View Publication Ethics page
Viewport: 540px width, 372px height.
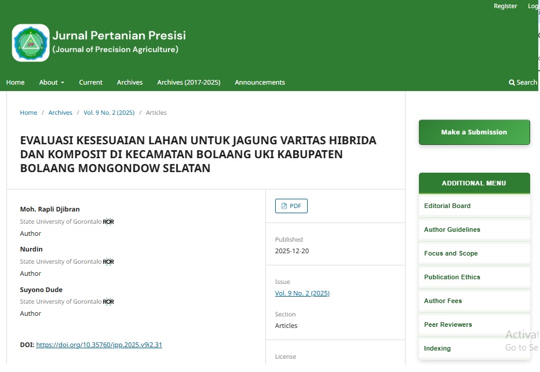[x=452, y=277]
